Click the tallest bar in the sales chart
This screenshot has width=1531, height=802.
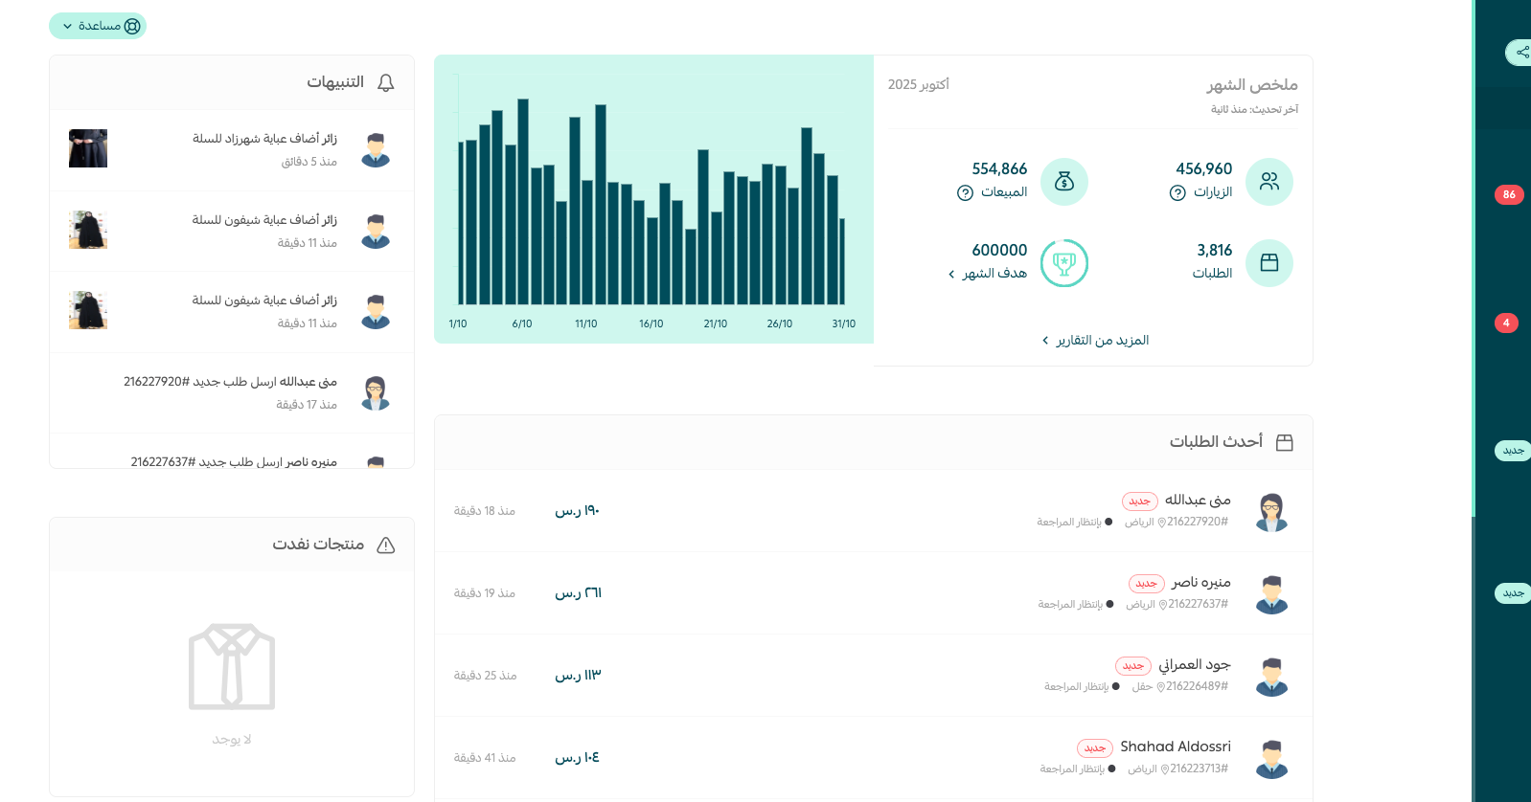pos(523,201)
